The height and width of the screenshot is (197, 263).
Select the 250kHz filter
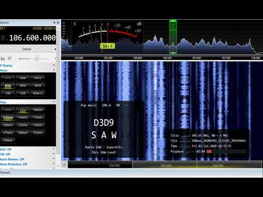pyautogui.click(x=38, y=125)
